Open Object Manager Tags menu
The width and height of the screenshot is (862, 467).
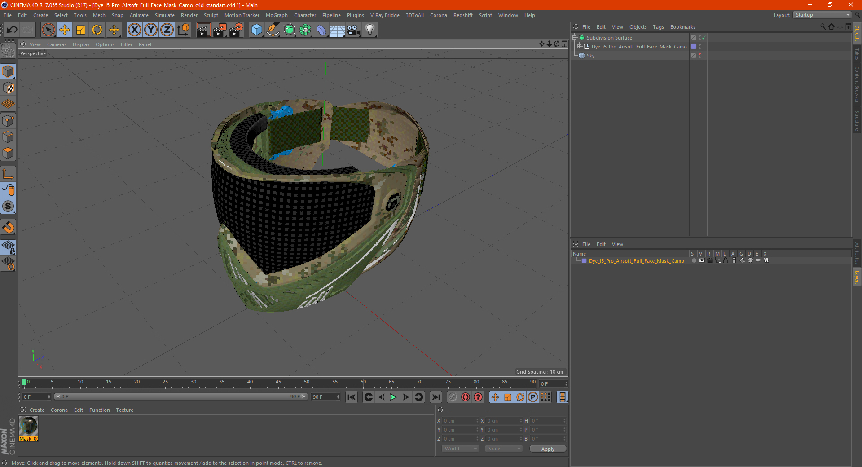(658, 27)
